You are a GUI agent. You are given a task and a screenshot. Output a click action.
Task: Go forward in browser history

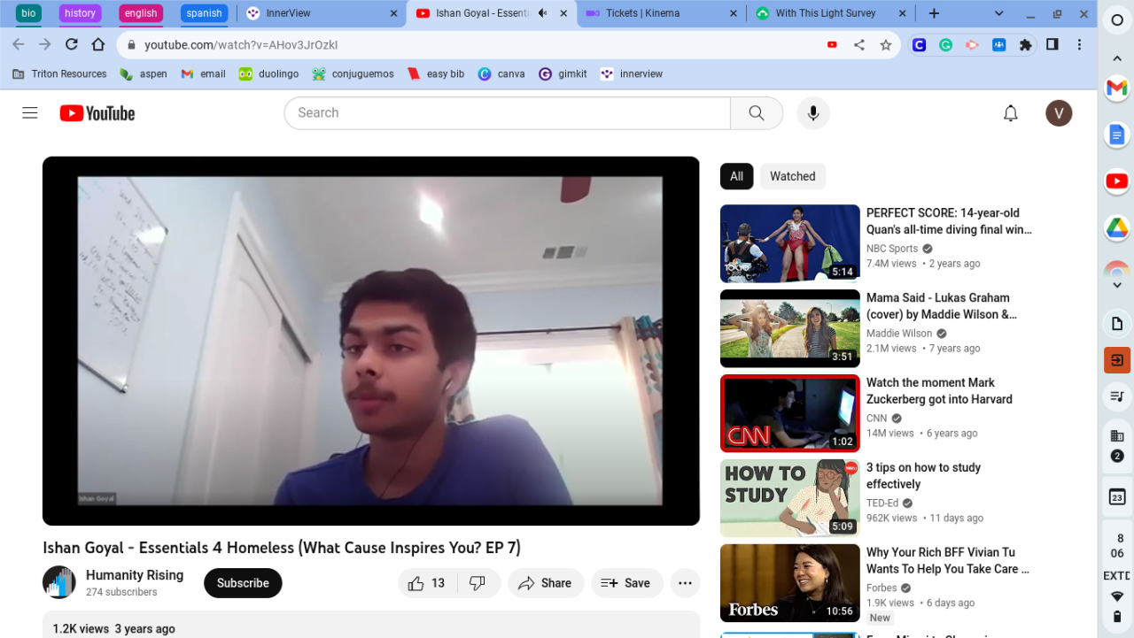(x=45, y=44)
